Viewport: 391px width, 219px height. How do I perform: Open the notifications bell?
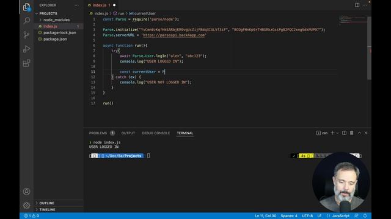pos(365,216)
